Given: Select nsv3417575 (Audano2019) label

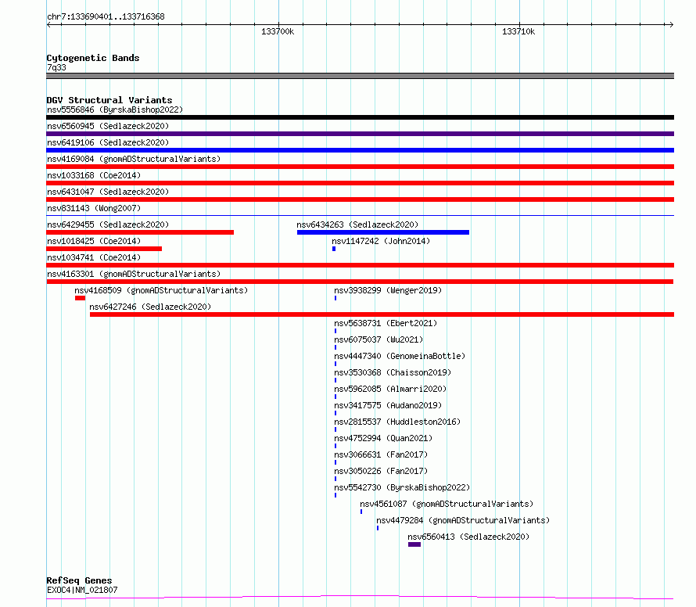Looking at the screenshot, I should (388, 405).
